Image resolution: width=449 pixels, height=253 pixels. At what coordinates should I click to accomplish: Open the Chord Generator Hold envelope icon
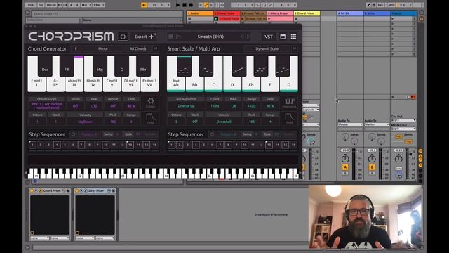[151, 118]
